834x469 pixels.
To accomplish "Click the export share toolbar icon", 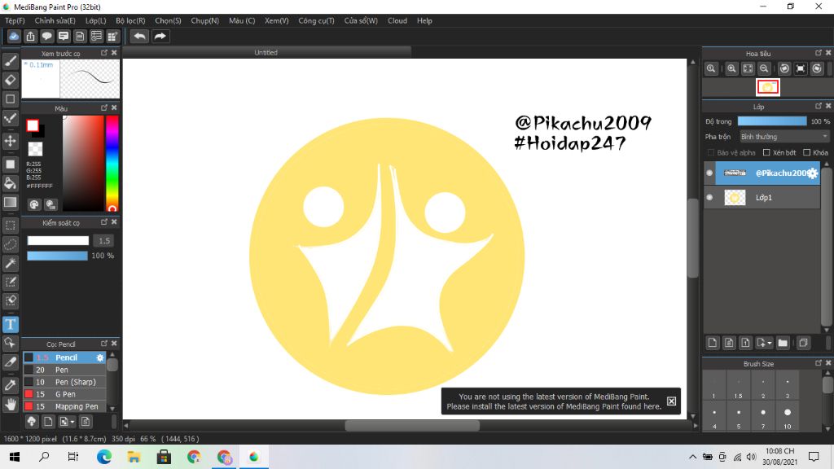I will pos(30,36).
